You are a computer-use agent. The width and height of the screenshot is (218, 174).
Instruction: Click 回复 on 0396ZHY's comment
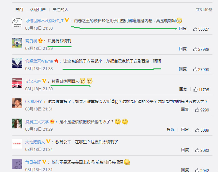coord(185,109)
